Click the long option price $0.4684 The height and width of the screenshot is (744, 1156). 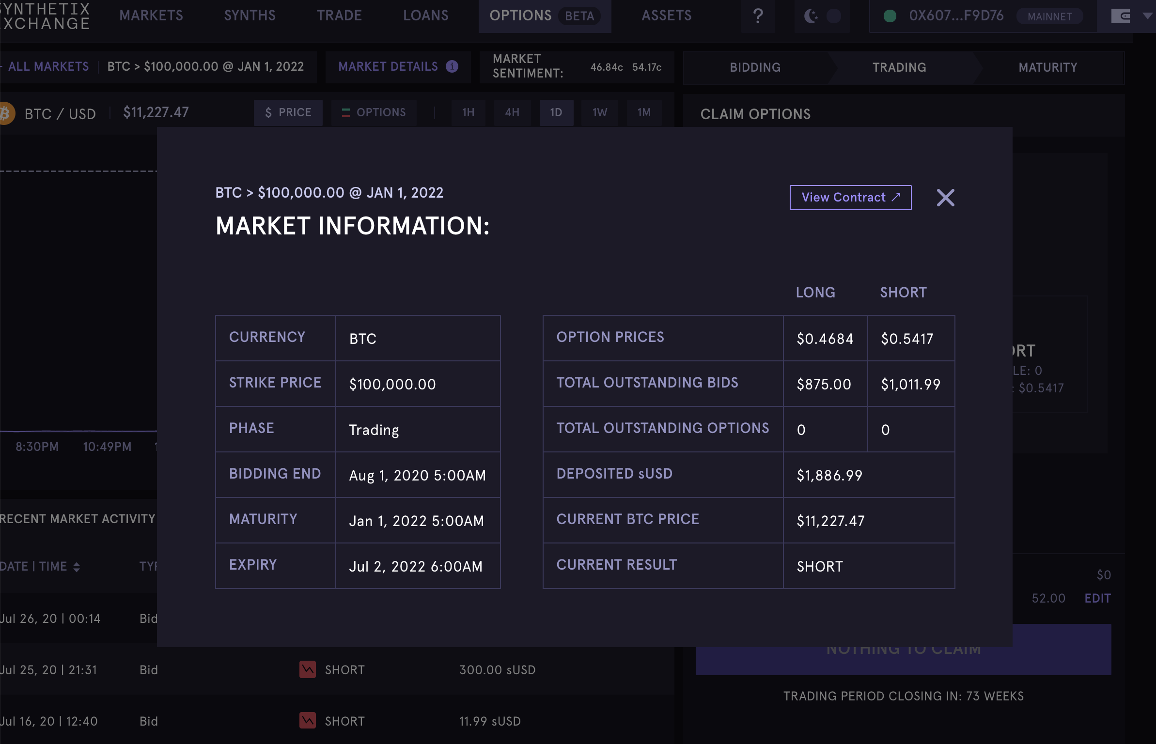pyautogui.click(x=825, y=339)
